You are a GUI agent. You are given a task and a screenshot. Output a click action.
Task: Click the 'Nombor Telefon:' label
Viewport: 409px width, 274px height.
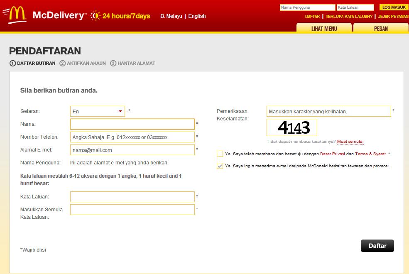coord(39,137)
